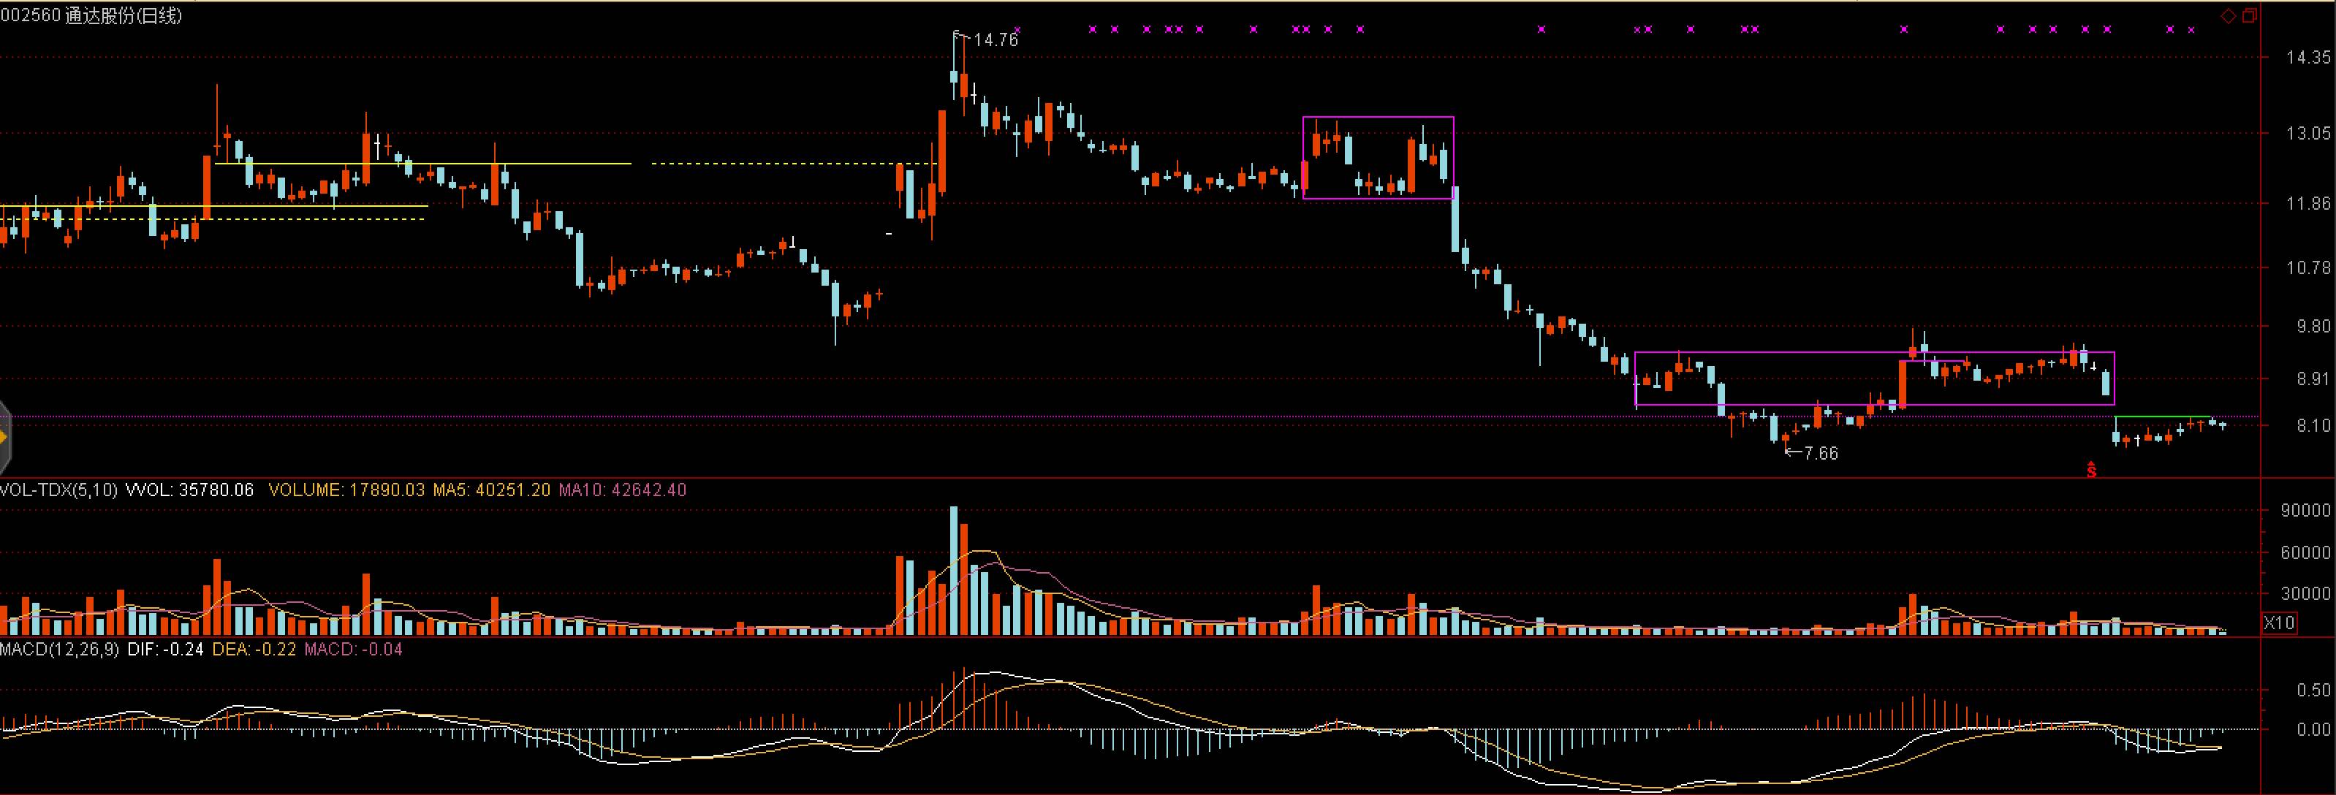The width and height of the screenshot is (2336, 795).
Task: Click the VOLUME: 17890.03 value
Action: click(347, 490)
